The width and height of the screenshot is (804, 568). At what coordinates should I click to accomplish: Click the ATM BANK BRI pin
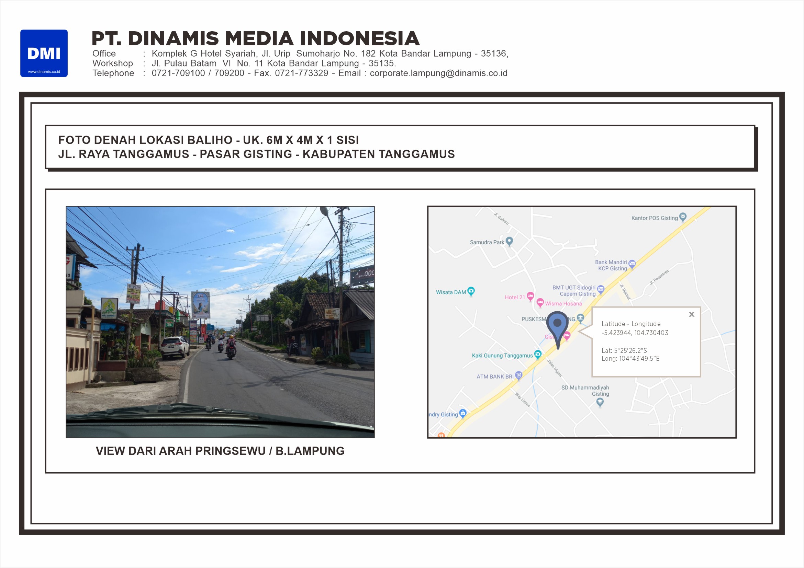click(x=518, y=376)
